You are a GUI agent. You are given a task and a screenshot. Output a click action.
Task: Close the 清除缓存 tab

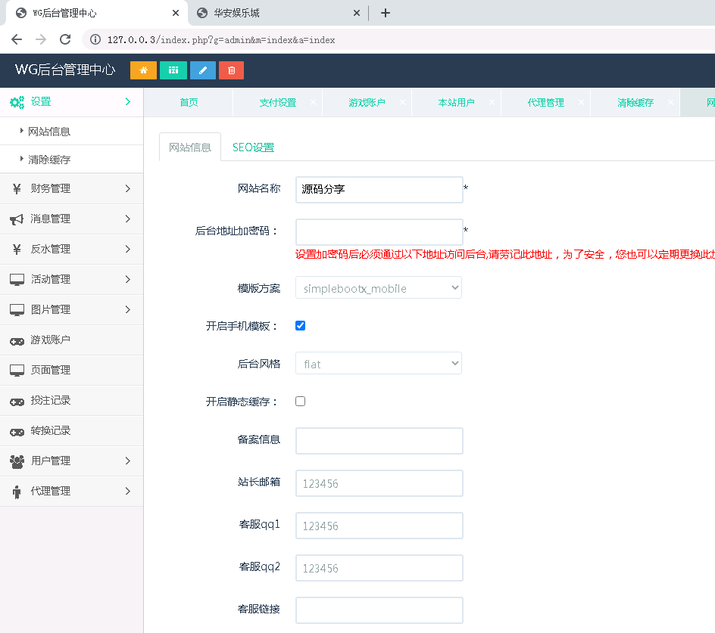click(x=671, y=102)
